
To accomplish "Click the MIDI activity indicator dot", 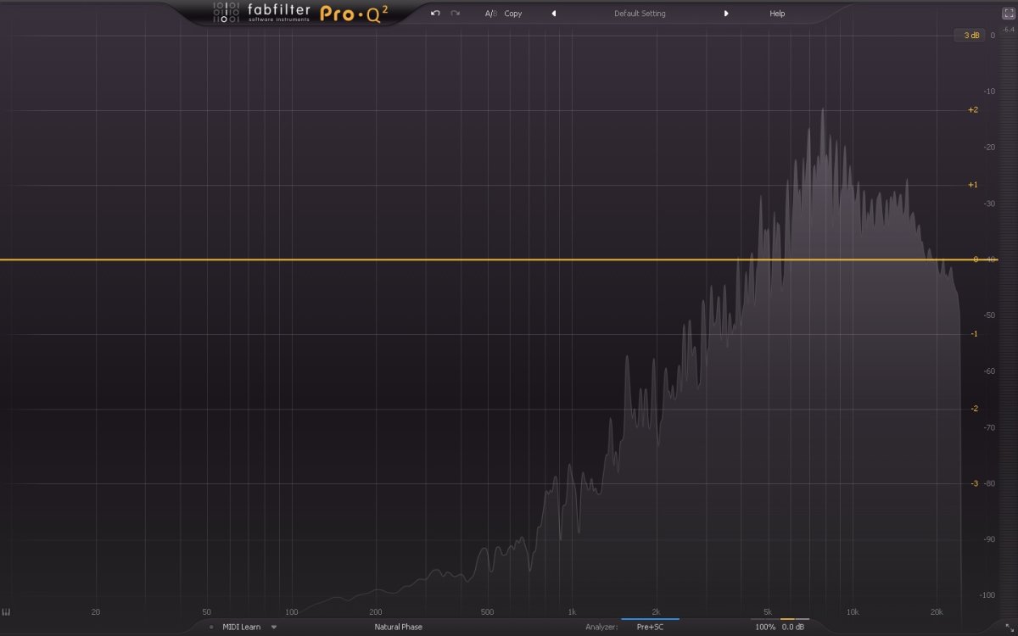I will tap(211, 628).
